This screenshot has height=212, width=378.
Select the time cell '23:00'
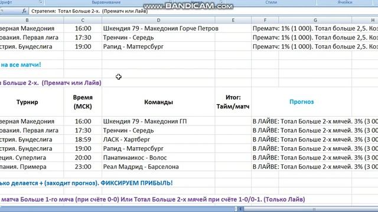[83, 167]
